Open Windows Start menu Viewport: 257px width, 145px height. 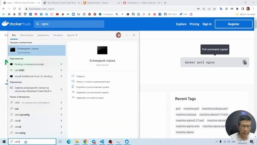pyautogui.click(x=4, y=141)
